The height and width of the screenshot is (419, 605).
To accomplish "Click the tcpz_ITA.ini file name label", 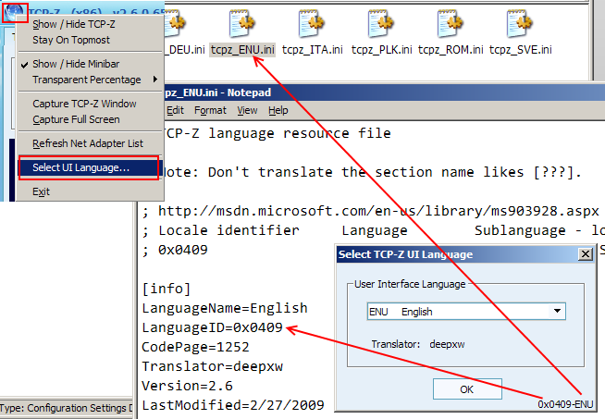I will pyautogui.click(x=312, y=50).
